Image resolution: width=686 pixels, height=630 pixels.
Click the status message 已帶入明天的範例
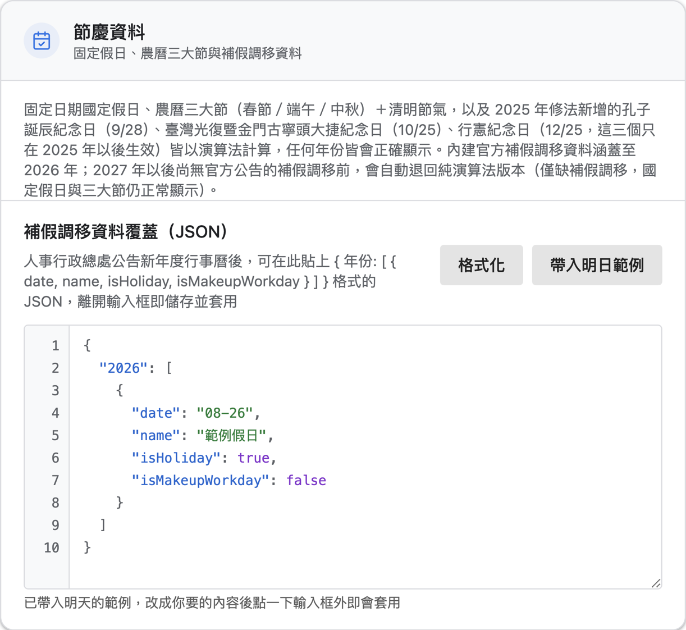212,603
